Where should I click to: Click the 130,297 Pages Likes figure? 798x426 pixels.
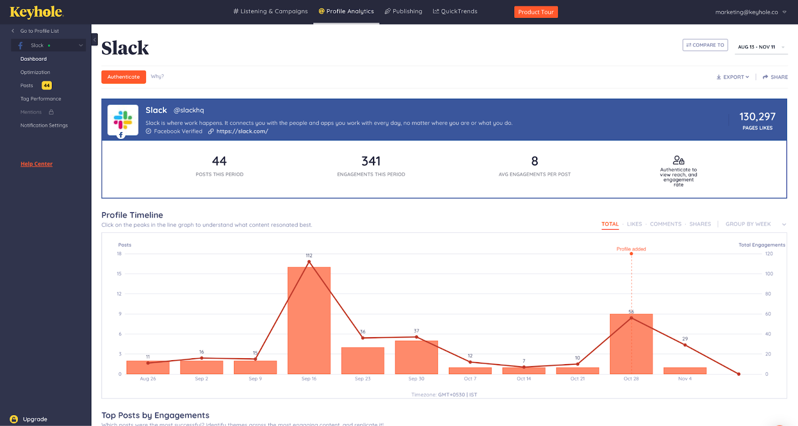click(757, 117)
